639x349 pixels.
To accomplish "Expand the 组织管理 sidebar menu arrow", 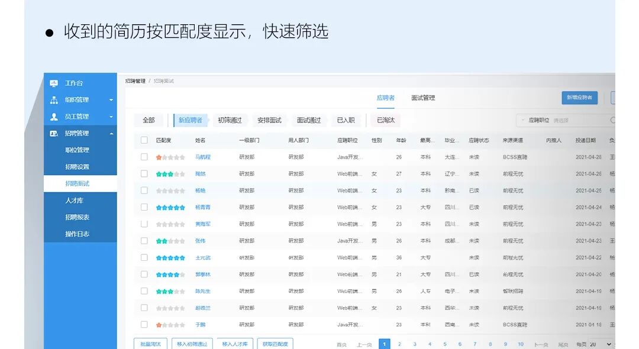I will [111, 100].
